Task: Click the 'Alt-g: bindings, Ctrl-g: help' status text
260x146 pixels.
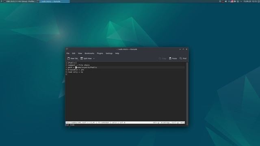Action: click(x=169, y=122)
